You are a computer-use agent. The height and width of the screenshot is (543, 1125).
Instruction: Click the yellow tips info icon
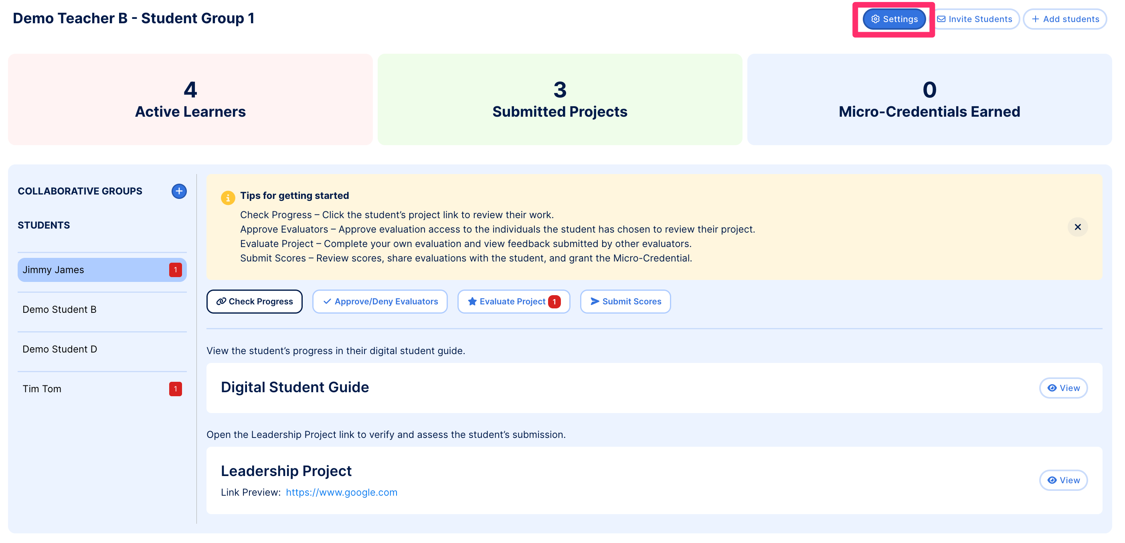[x=228, y=197]
